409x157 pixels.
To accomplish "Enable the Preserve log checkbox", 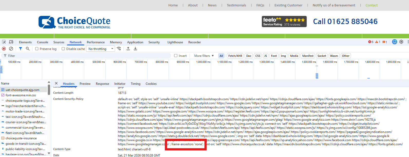I will [37, 49].
